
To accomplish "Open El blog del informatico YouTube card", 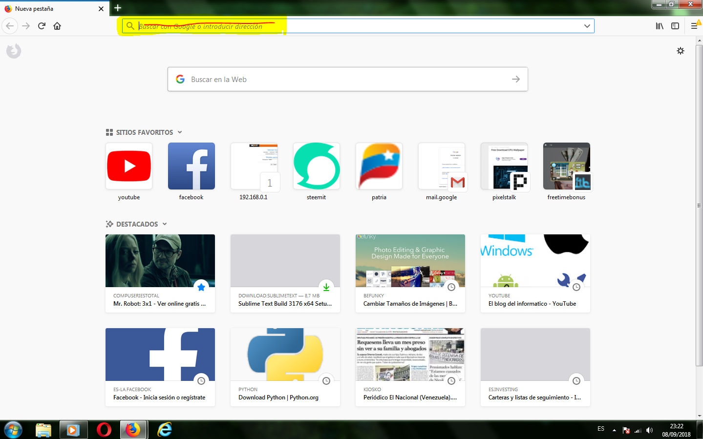I will (535, 273).
